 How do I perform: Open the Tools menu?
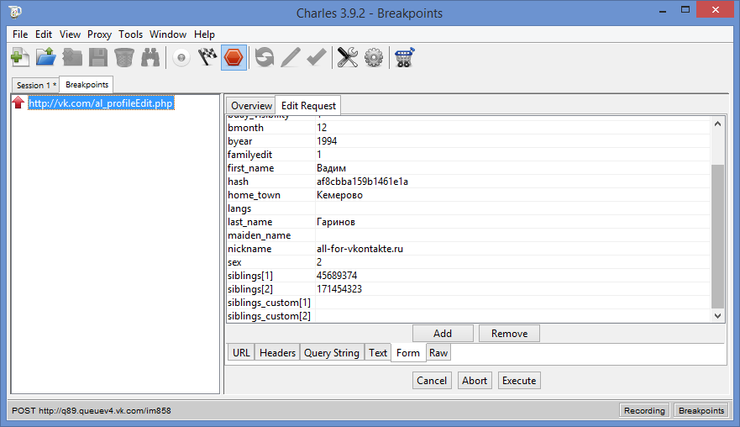(131, 34)
